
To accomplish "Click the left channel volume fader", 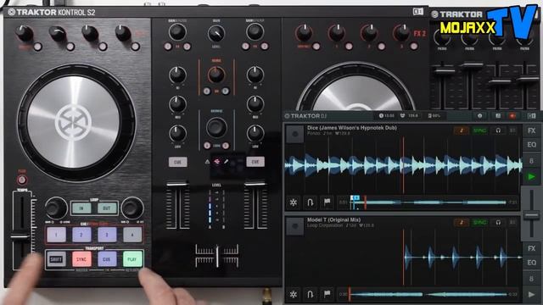I will click(x=177, y=185).
